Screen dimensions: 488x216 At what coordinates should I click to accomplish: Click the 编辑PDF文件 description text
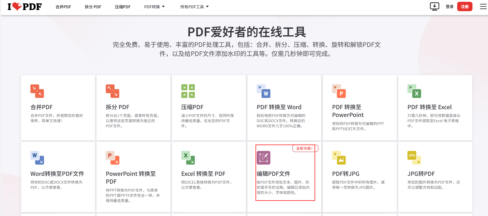pos(283,187)
